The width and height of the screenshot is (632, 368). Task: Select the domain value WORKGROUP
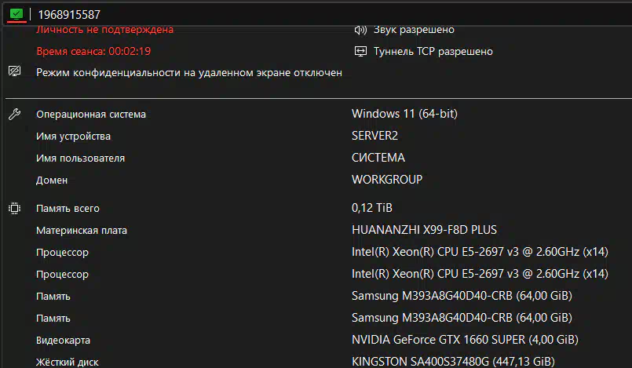pyautogui.click(x=387, y=180)
